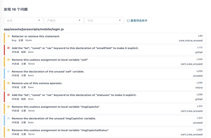The width and height of the screenshot is (211, 138).
Task: Click the 'pitfall' tag of the statuses issue
Action: 199,99
